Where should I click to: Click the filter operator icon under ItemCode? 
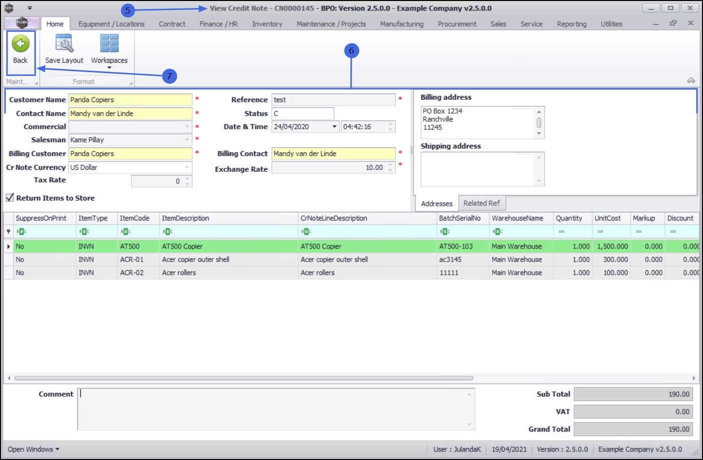click(126, 232)
